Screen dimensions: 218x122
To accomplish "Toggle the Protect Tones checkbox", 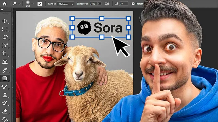I will (133, 4).
